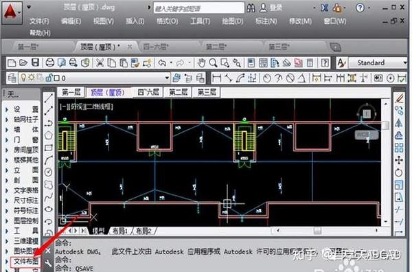Open the layer list dropdown showing 0

pos(94,78)
